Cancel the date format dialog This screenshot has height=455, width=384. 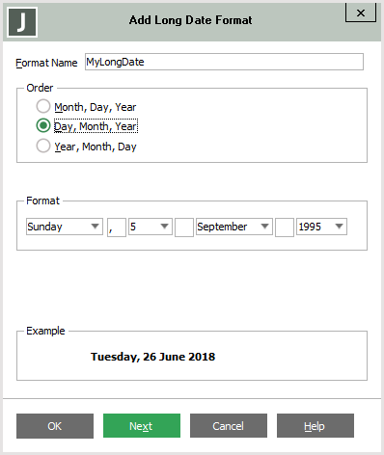229,426
